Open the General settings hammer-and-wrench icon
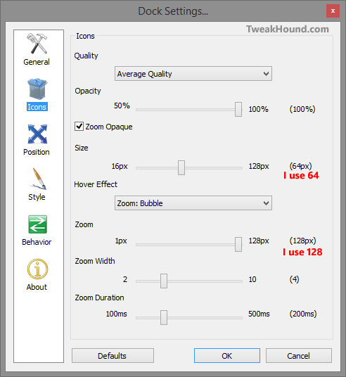The height and width of the screenshot is (377, 346). click(x=37, y=44)
